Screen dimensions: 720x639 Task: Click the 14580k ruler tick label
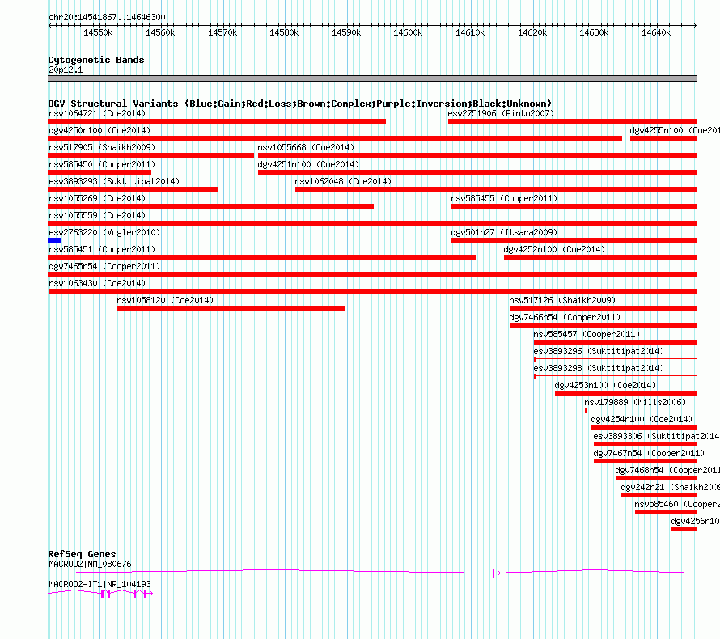coord(284,32)
